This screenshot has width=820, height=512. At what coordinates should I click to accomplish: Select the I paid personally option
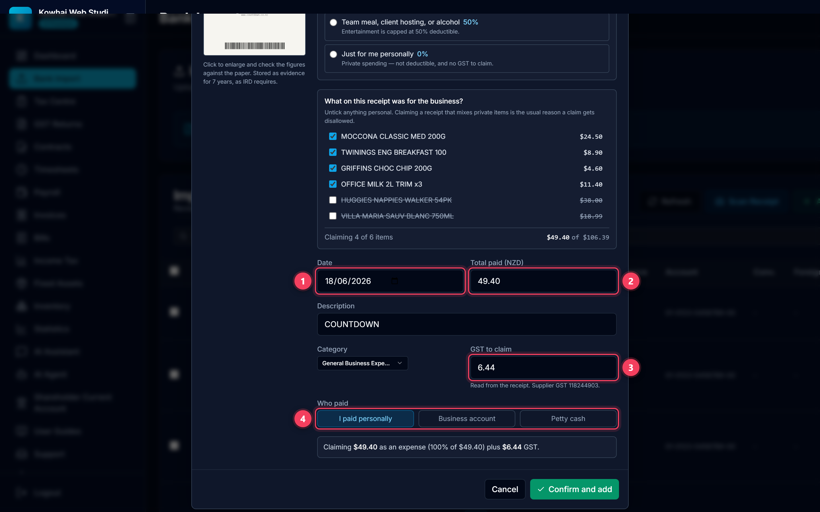point(365,418)
